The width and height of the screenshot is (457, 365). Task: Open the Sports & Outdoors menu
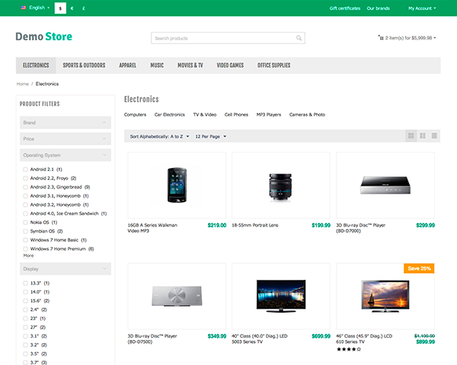point(84,65)
